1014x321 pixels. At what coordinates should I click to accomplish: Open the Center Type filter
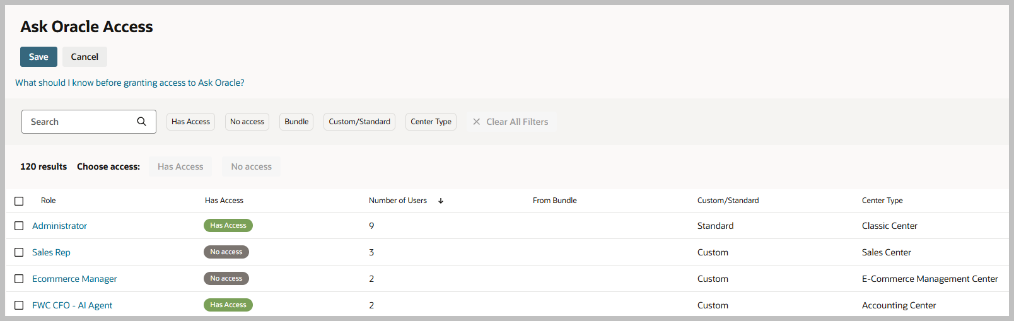click(431, 122)
